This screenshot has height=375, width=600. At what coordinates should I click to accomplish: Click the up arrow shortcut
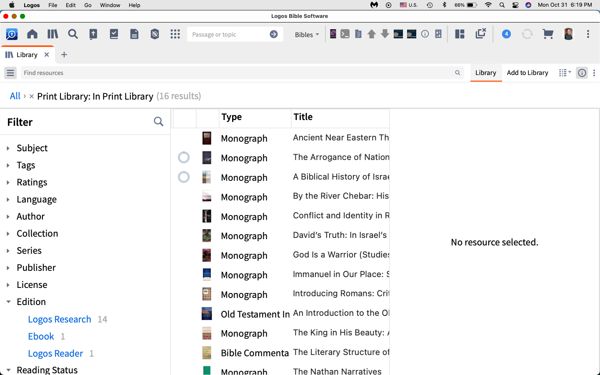click(372, 34)
